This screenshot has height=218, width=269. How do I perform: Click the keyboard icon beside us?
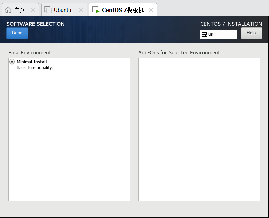[x=204, y=34]
